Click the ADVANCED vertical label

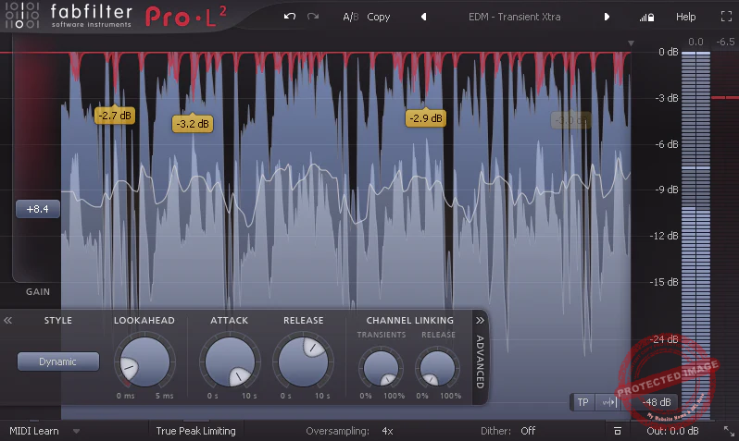pyautogui.click(x=480, y=361)
